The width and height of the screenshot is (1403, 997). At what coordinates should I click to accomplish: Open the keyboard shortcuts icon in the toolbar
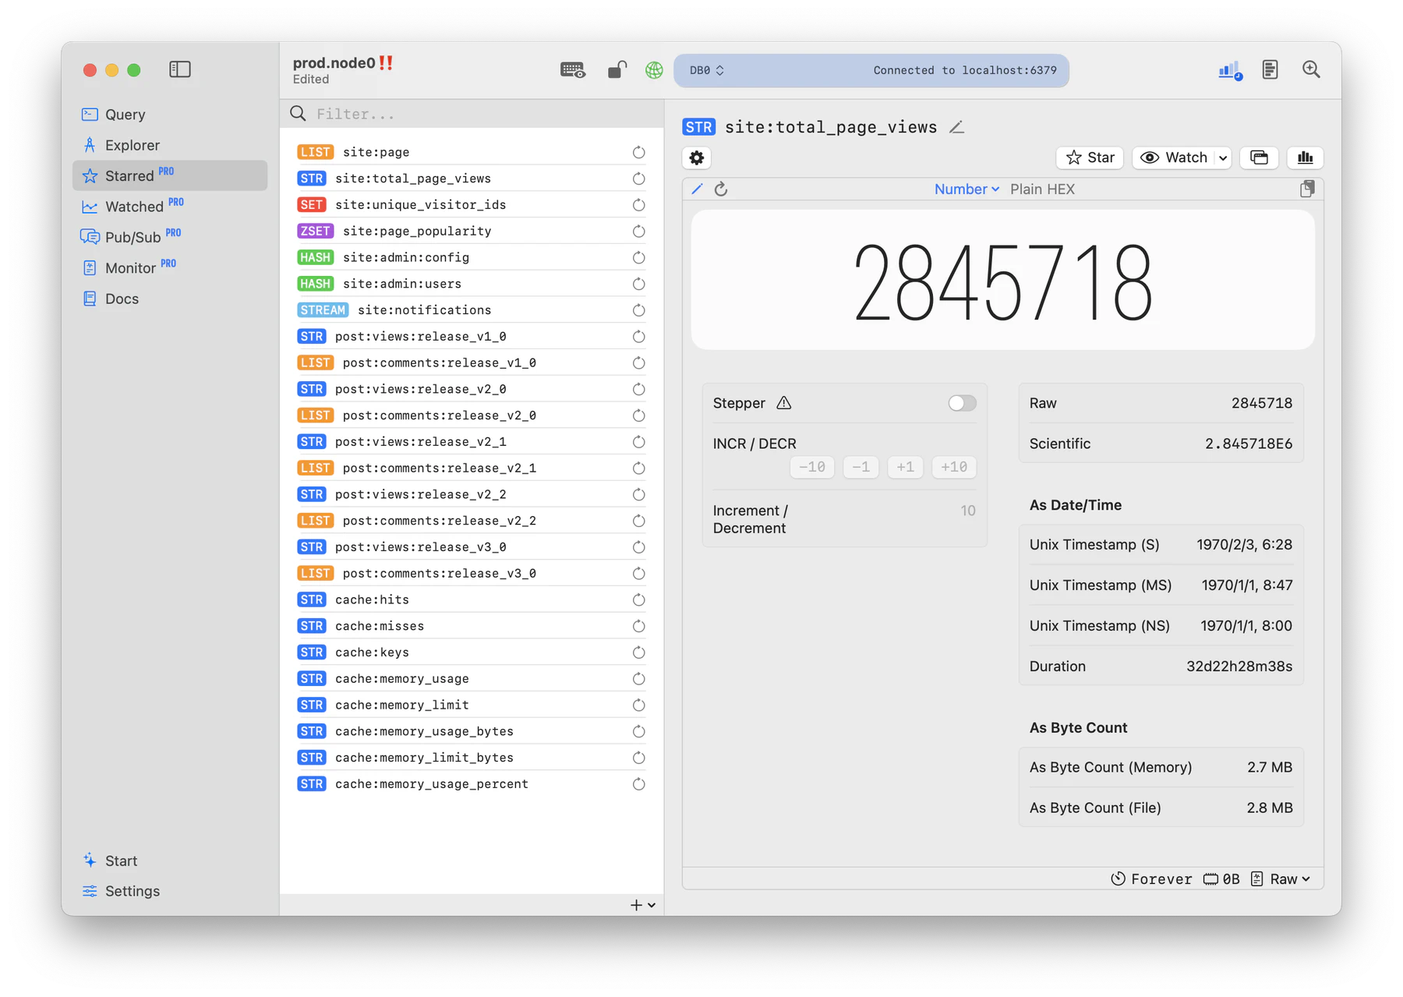click(x=573, y=69)
